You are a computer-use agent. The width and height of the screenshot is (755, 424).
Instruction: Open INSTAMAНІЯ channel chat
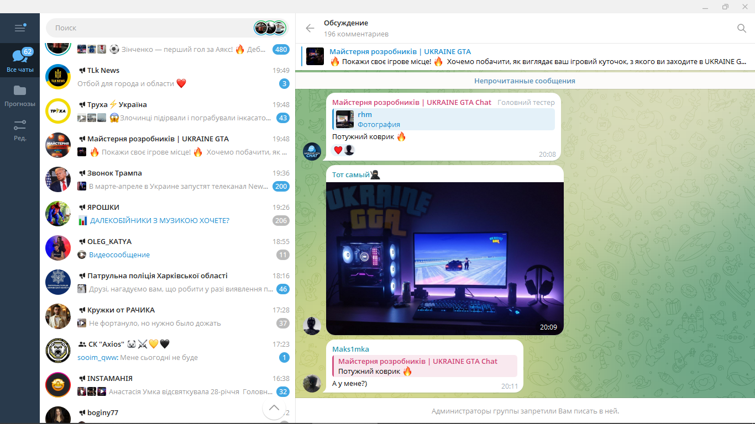167,385
